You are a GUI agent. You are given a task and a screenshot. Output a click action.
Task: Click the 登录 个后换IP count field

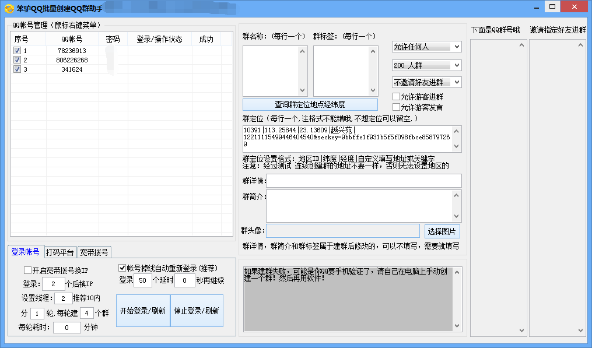click(53, 284)
